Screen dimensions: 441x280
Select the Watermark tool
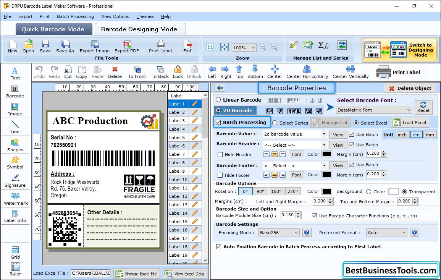15,199
